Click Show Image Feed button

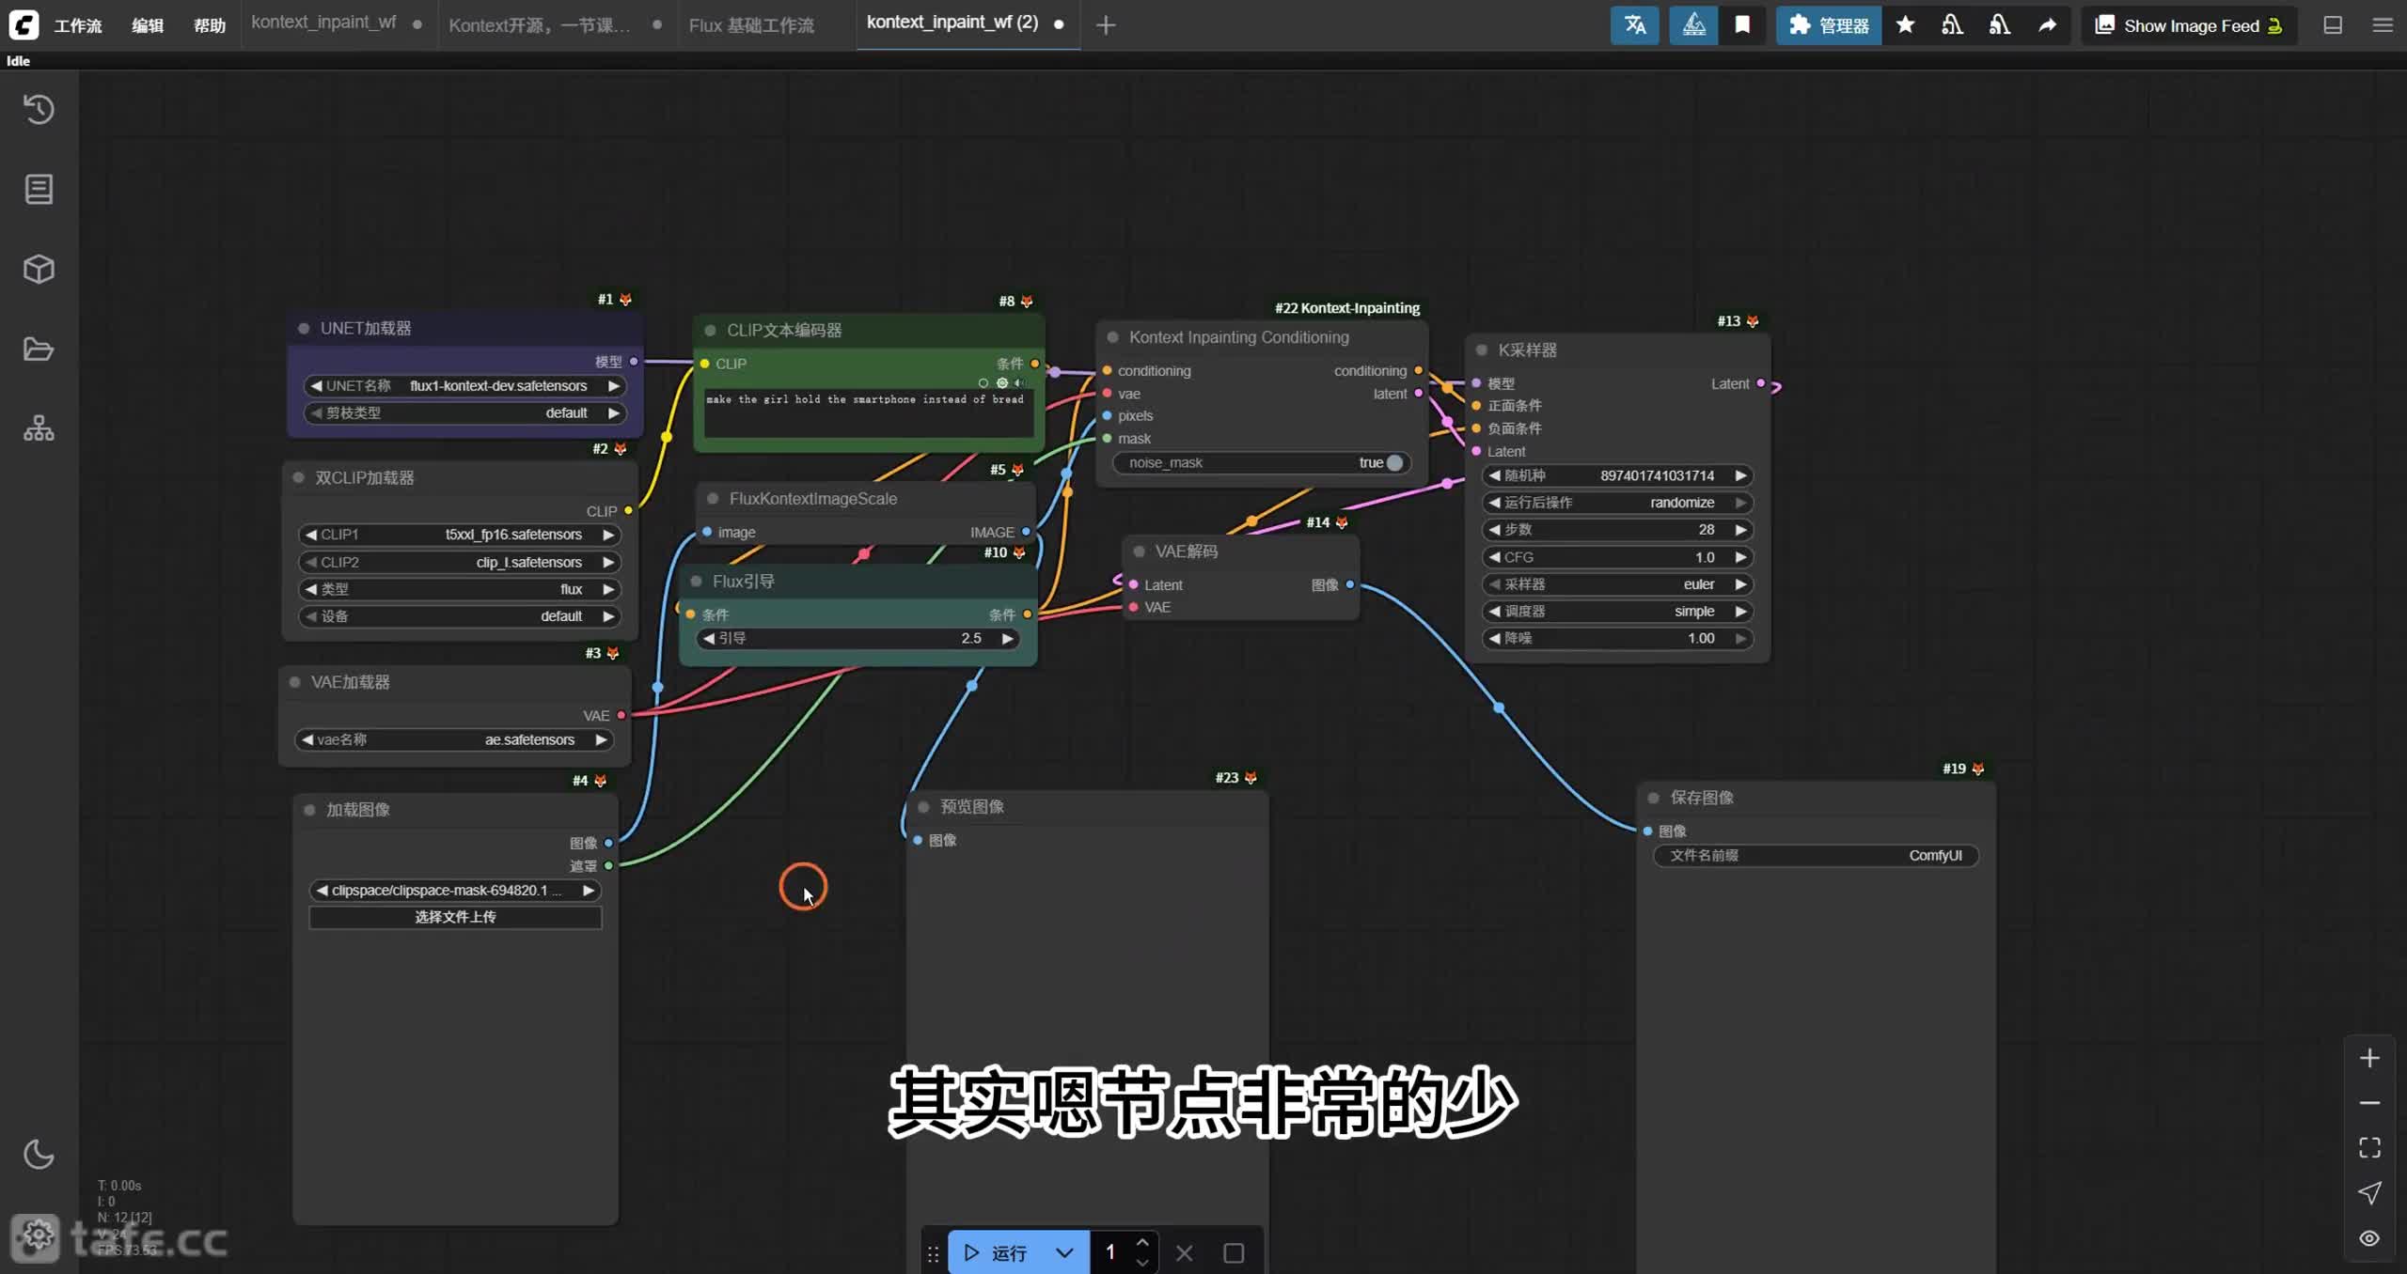click(x=2189, y=25)
